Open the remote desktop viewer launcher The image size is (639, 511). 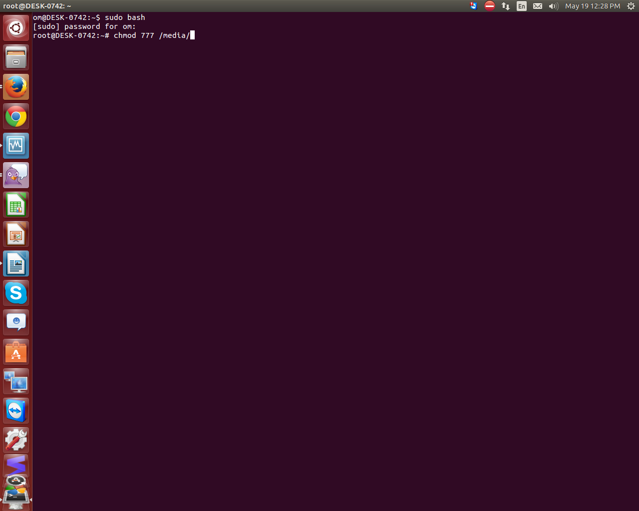point(15,381)
